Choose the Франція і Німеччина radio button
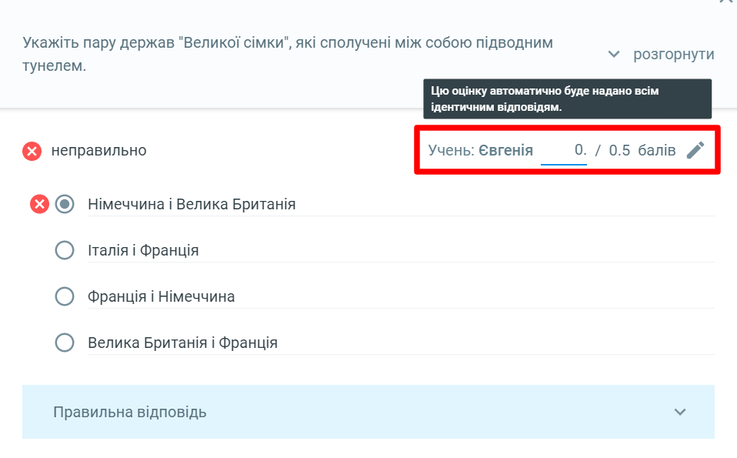 pos(65,296)
